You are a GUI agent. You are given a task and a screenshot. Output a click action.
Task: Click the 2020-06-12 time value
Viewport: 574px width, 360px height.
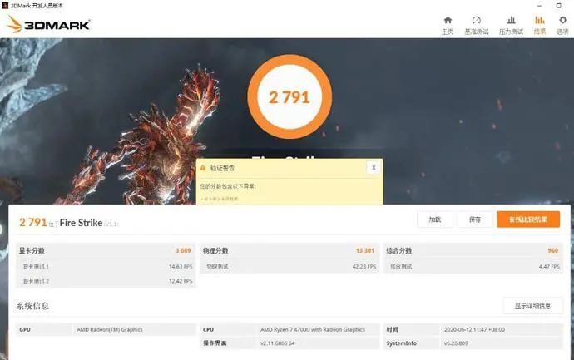[x=474, y=329]
